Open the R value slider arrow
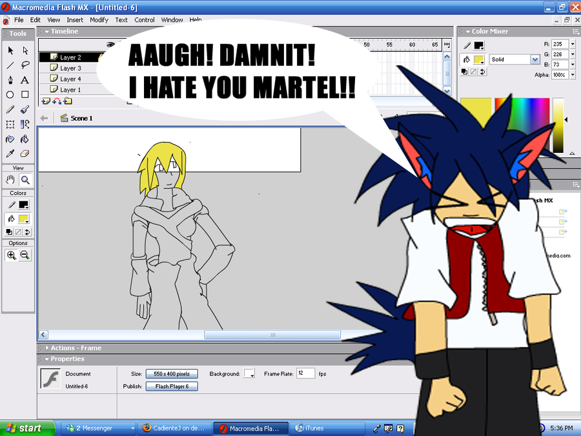The image size is (581, 436). (573, 44)
